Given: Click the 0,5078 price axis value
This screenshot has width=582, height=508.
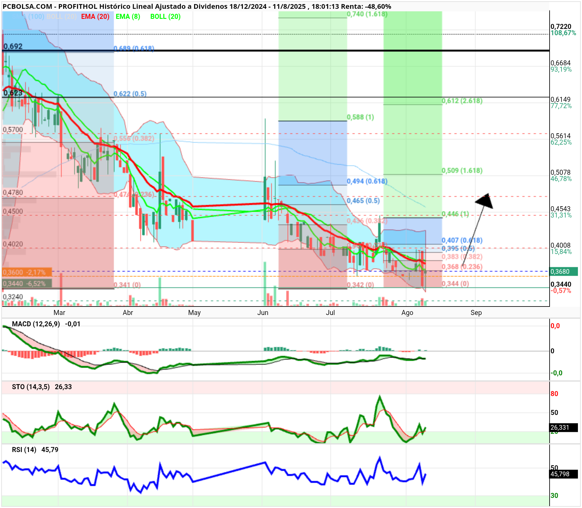Looking at the screenshot, I should (x=561, y=172).
